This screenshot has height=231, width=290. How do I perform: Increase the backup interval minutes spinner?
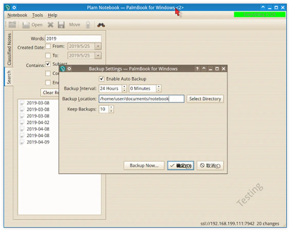pyautogui.click(x=158, y=87)
